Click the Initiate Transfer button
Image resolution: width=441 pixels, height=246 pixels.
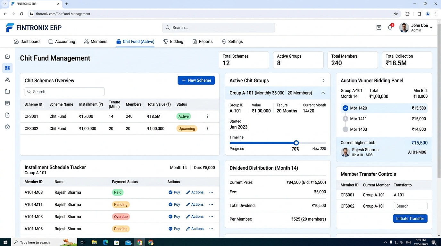point(410,218)
